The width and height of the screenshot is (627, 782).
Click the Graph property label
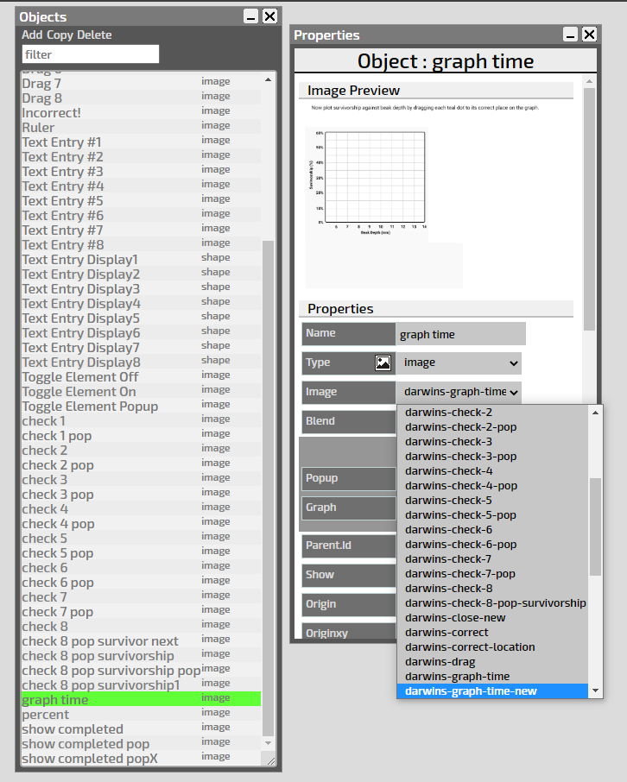pos(348,508)
